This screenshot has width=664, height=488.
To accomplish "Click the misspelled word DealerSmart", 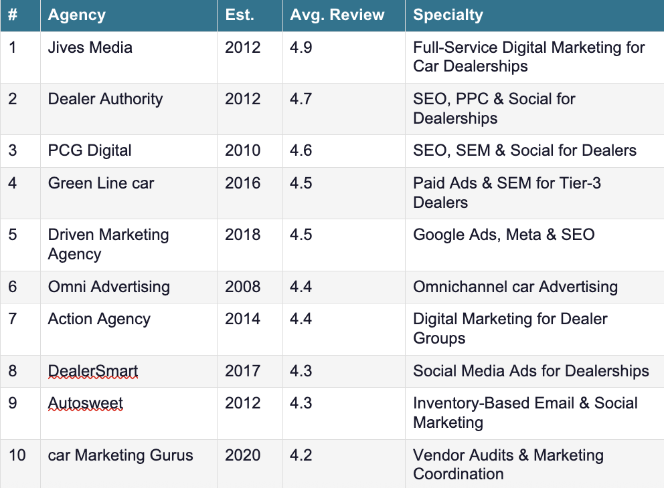I will pyautogui.click(x=93, y=371).
